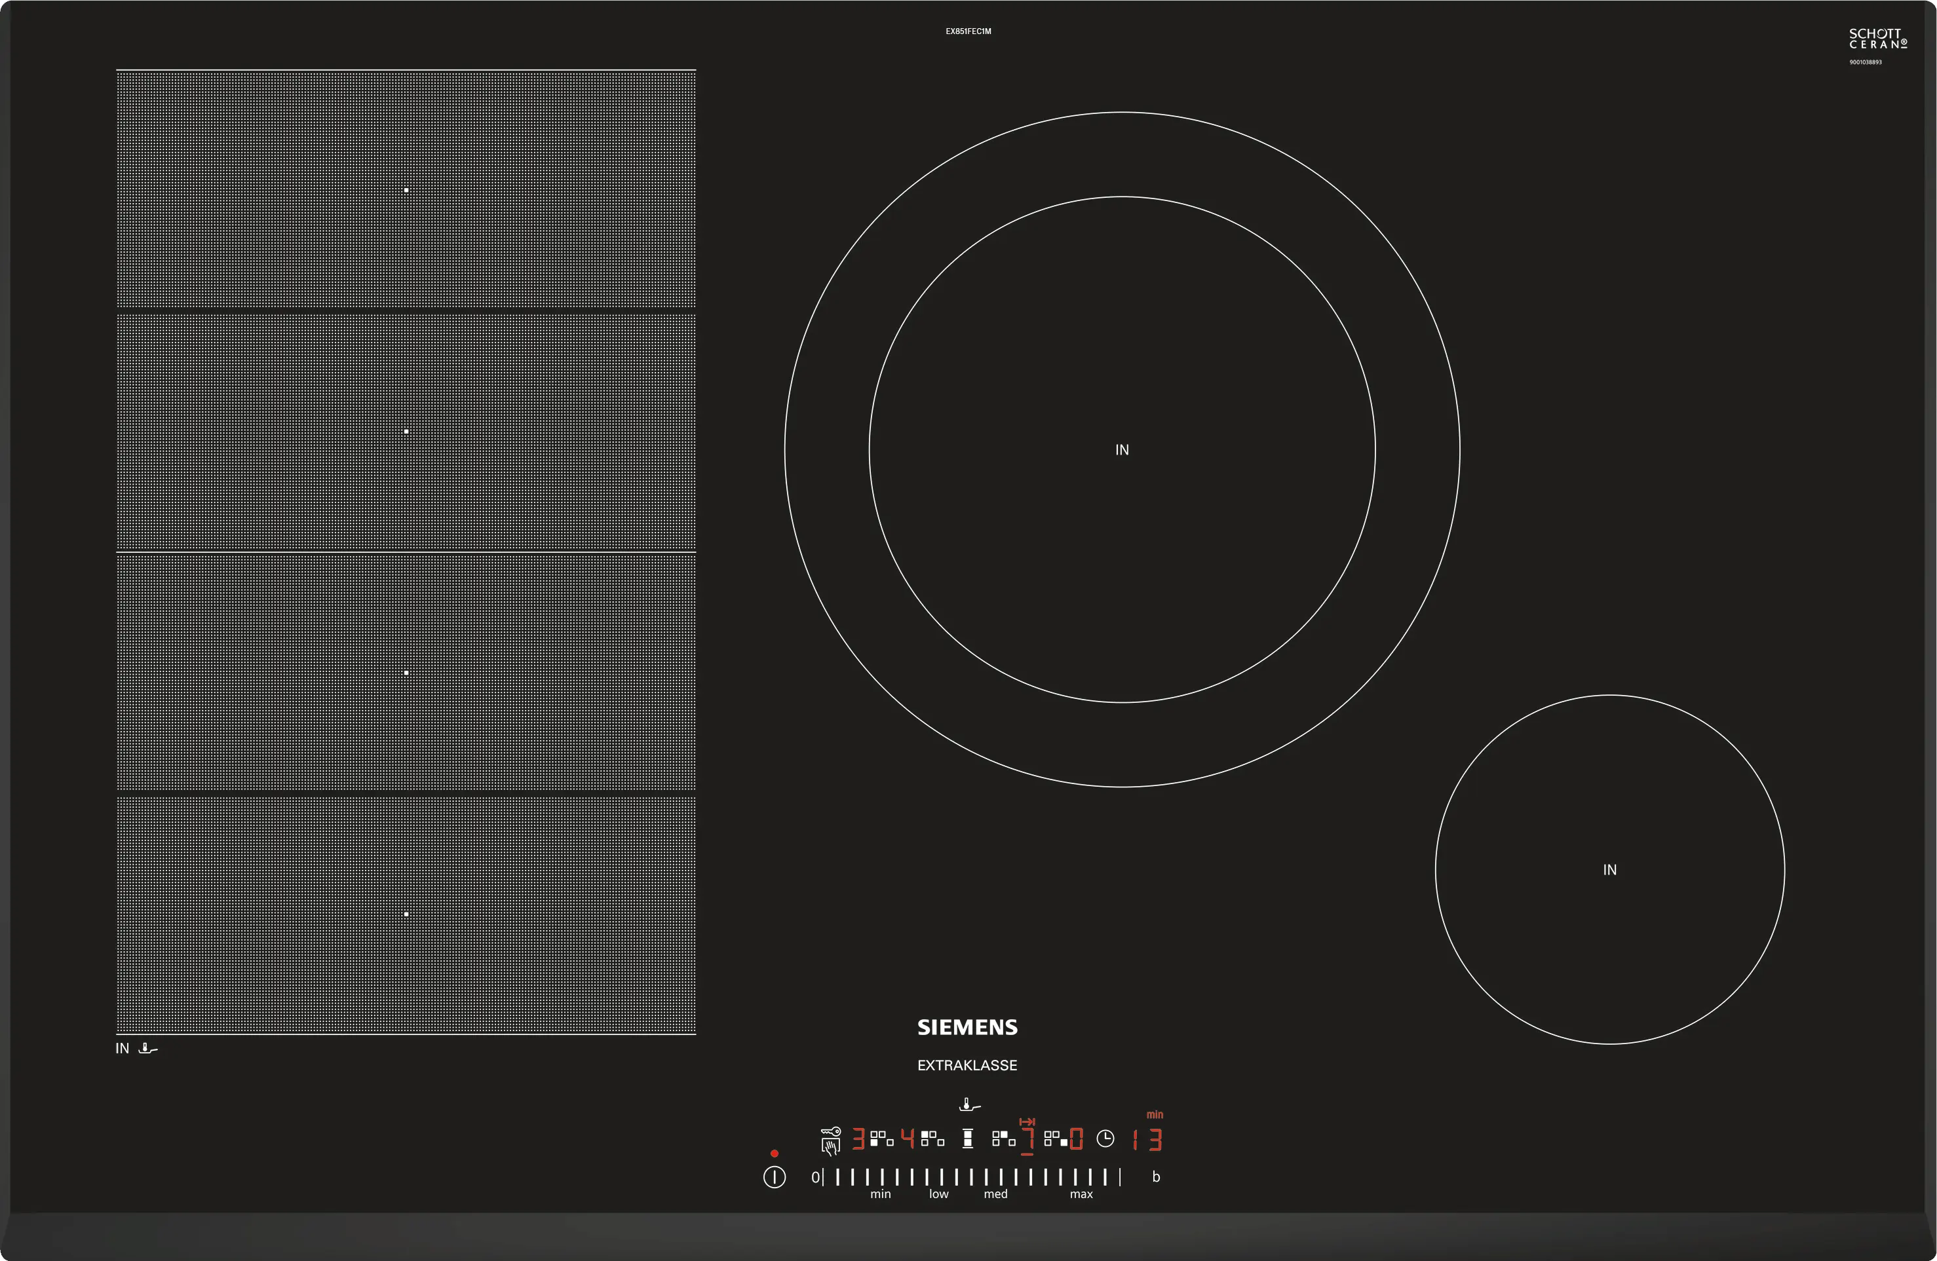This screenshot has height=1261, width=1937.
Task: Select the large round zone selector icon
Action: pyautogui.click(x=1003, y=1138)
